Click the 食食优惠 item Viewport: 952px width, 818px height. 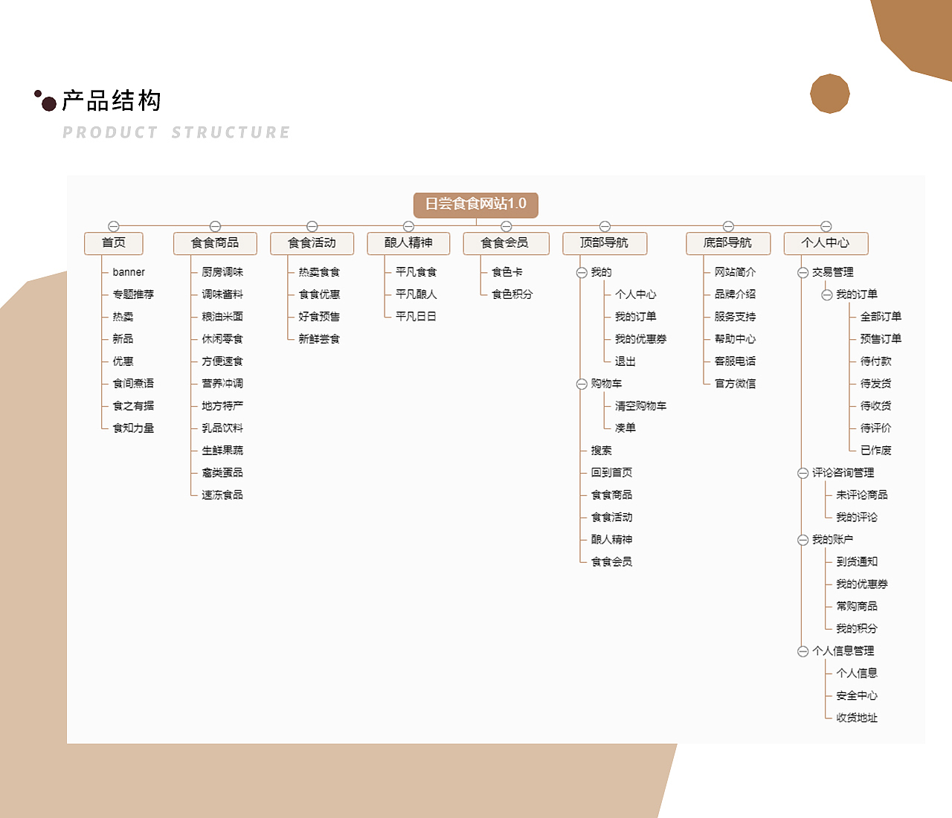pyautogui.click(x=319, y=294)
